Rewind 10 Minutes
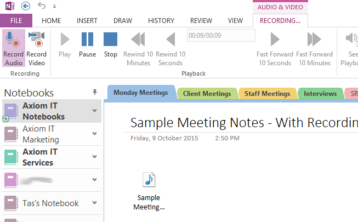 pyautogui.click(x=138, y=49)
